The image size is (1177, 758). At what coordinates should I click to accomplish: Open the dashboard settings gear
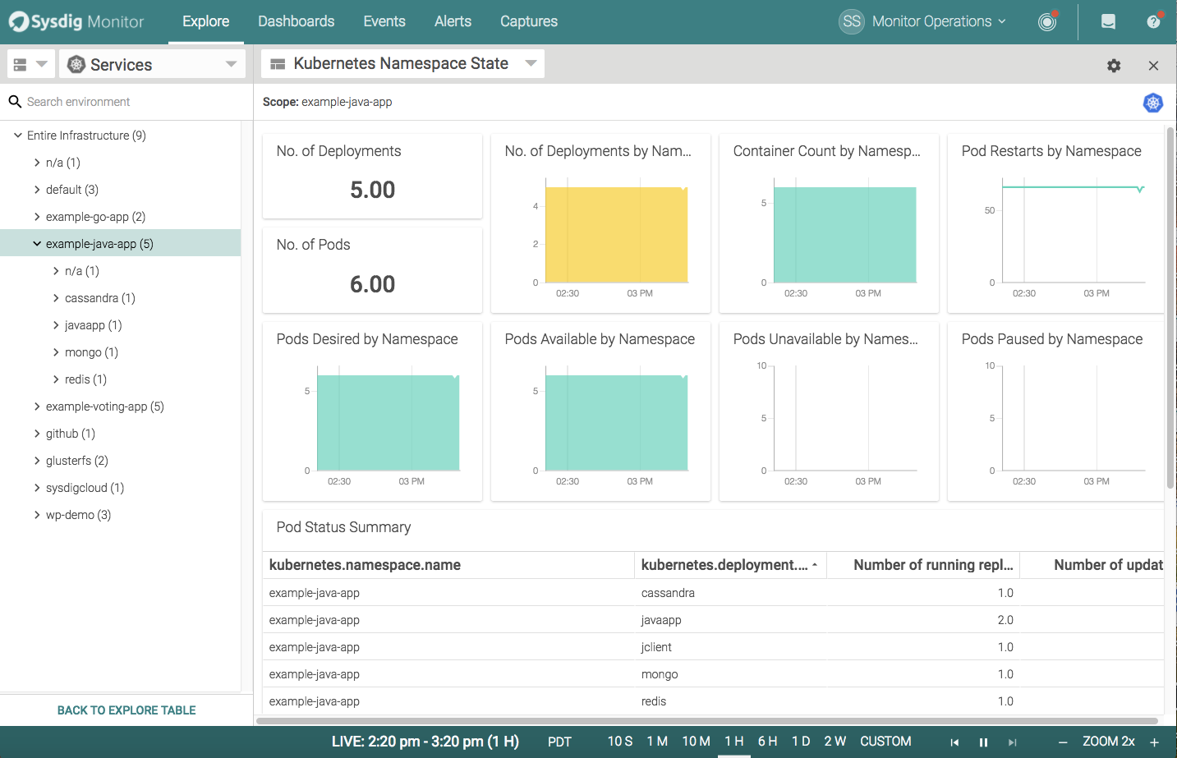coord(1114,65)
